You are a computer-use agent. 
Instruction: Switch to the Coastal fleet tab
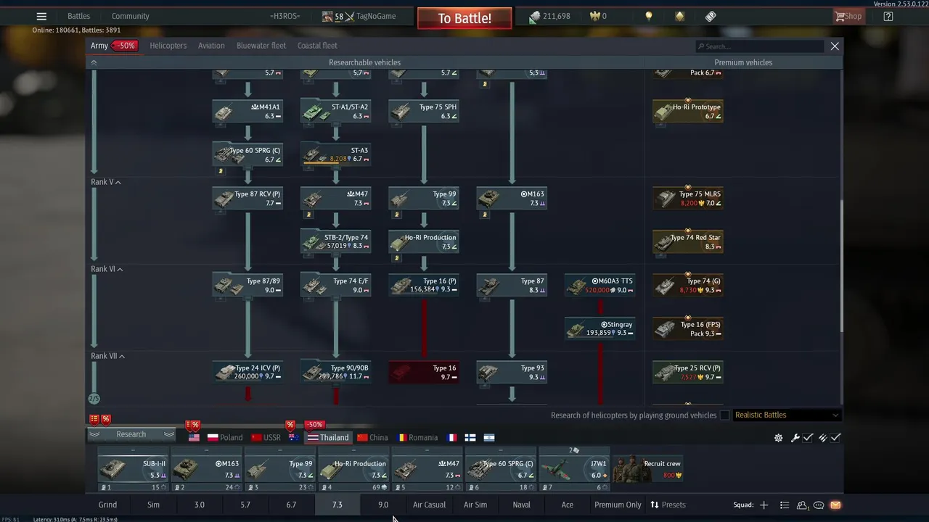click(x=317, y=46)
